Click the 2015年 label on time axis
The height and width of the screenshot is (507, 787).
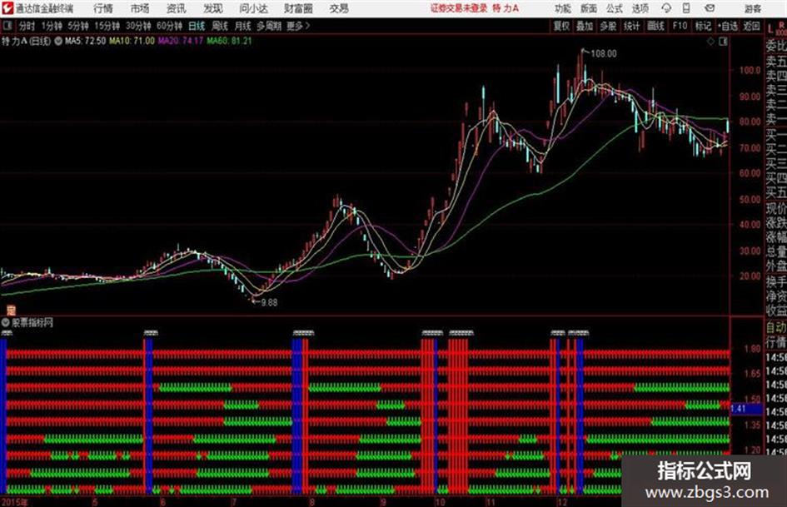point(15,502)
